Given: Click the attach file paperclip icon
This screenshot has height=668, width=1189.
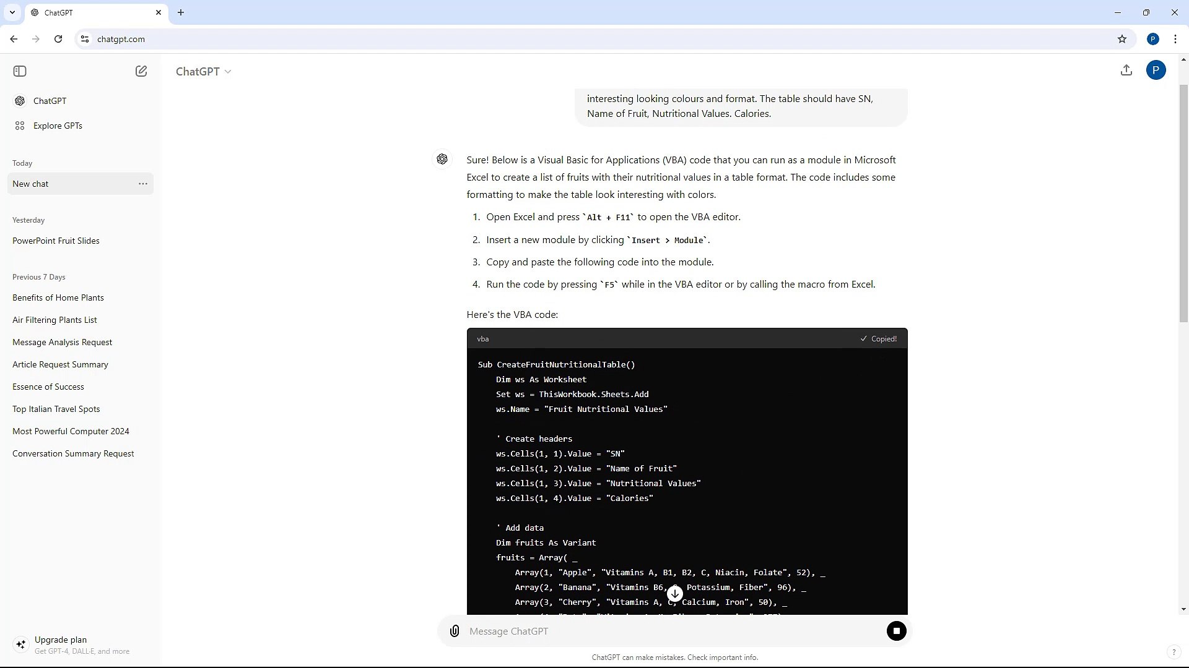Looking at the screenshot, I should point(455,631).
